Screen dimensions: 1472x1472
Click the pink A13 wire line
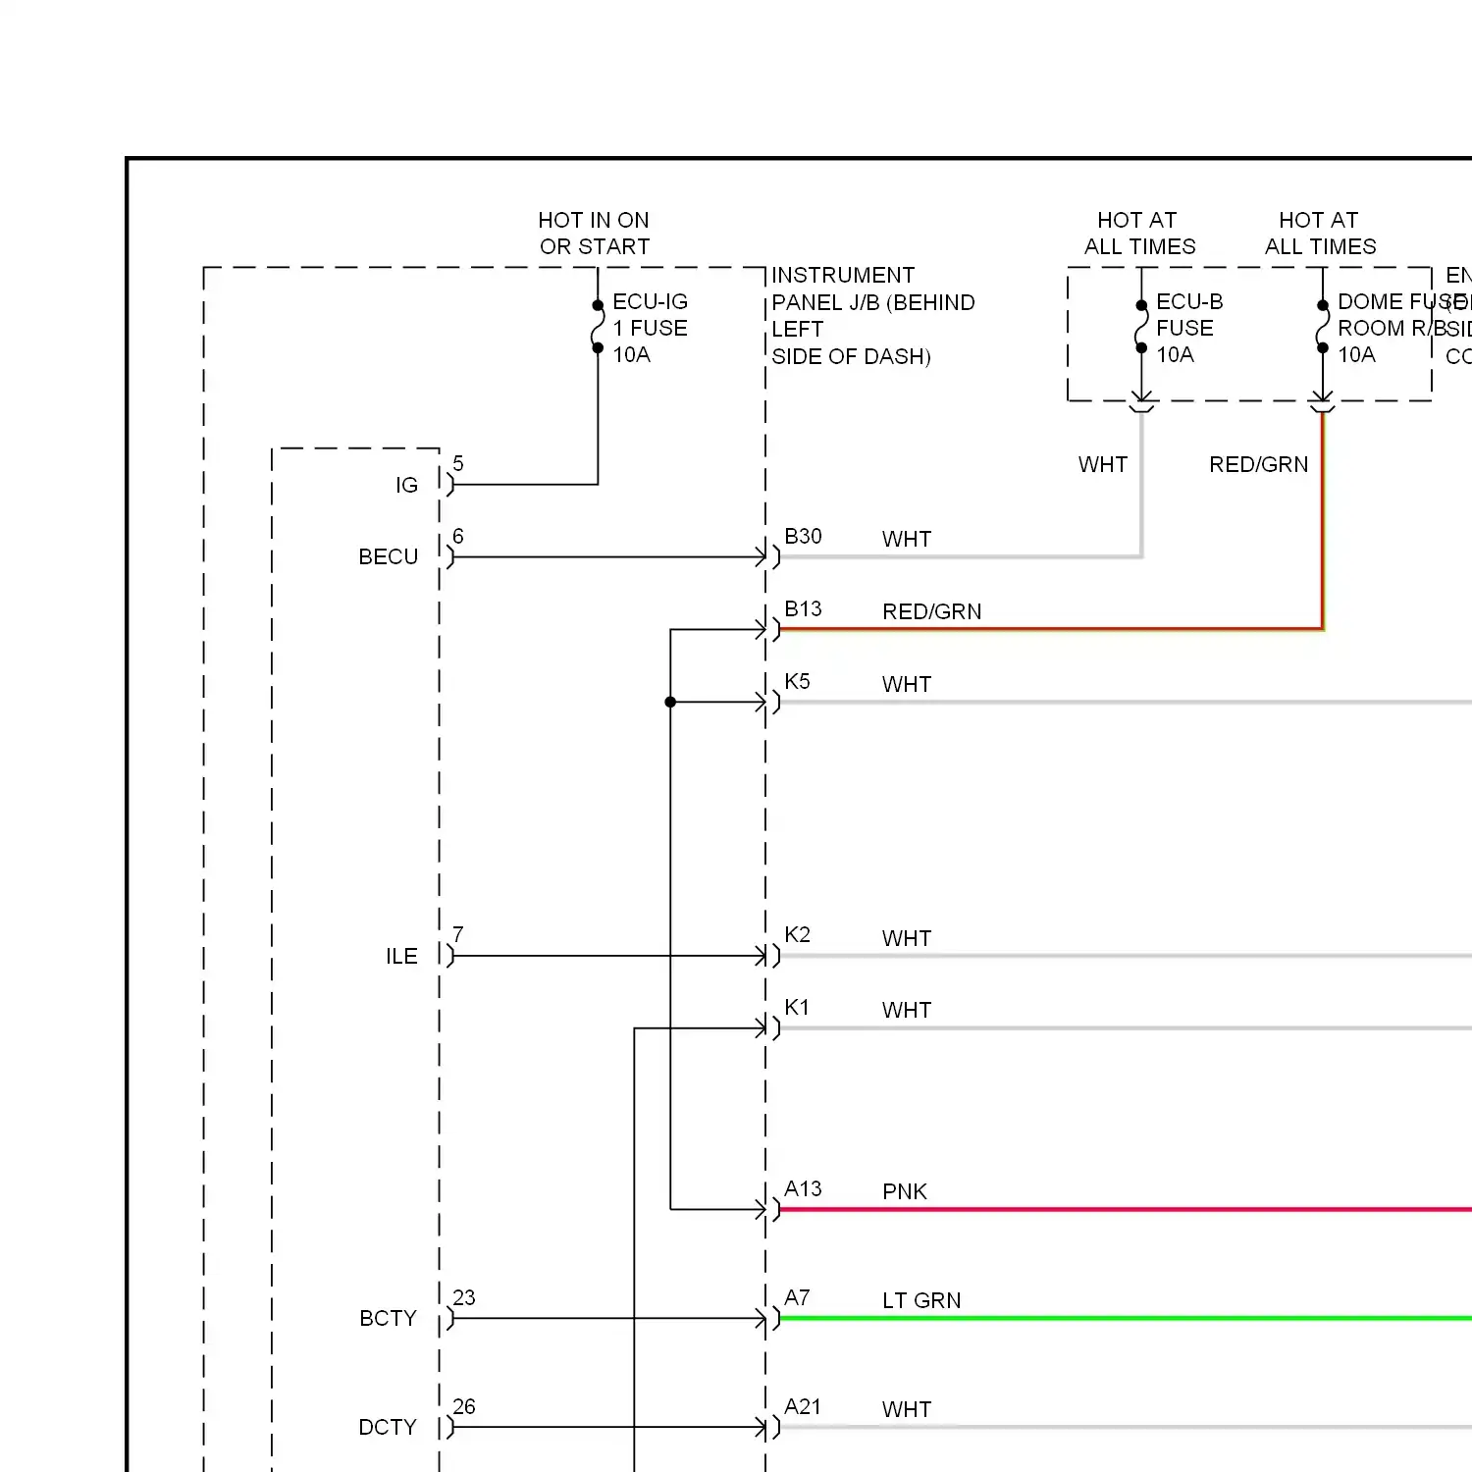1126,1210
